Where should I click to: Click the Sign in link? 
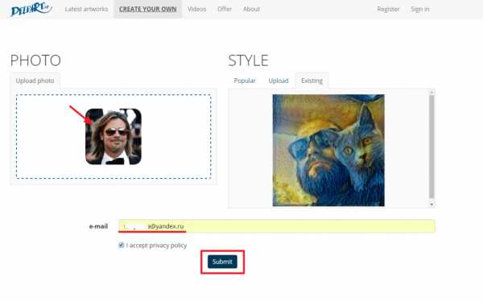[x=420, y=9]
